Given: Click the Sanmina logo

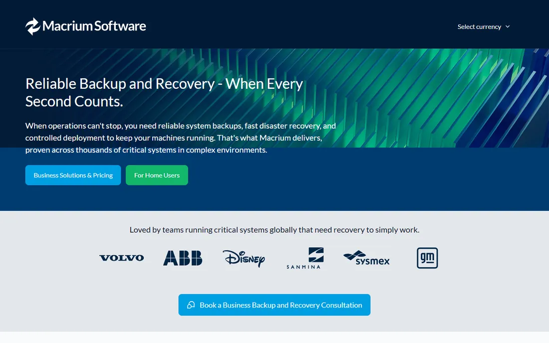Looking at the screenshot, I should pos(305,258).
